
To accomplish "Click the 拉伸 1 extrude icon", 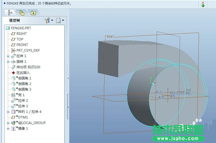I will pos(13,56).
